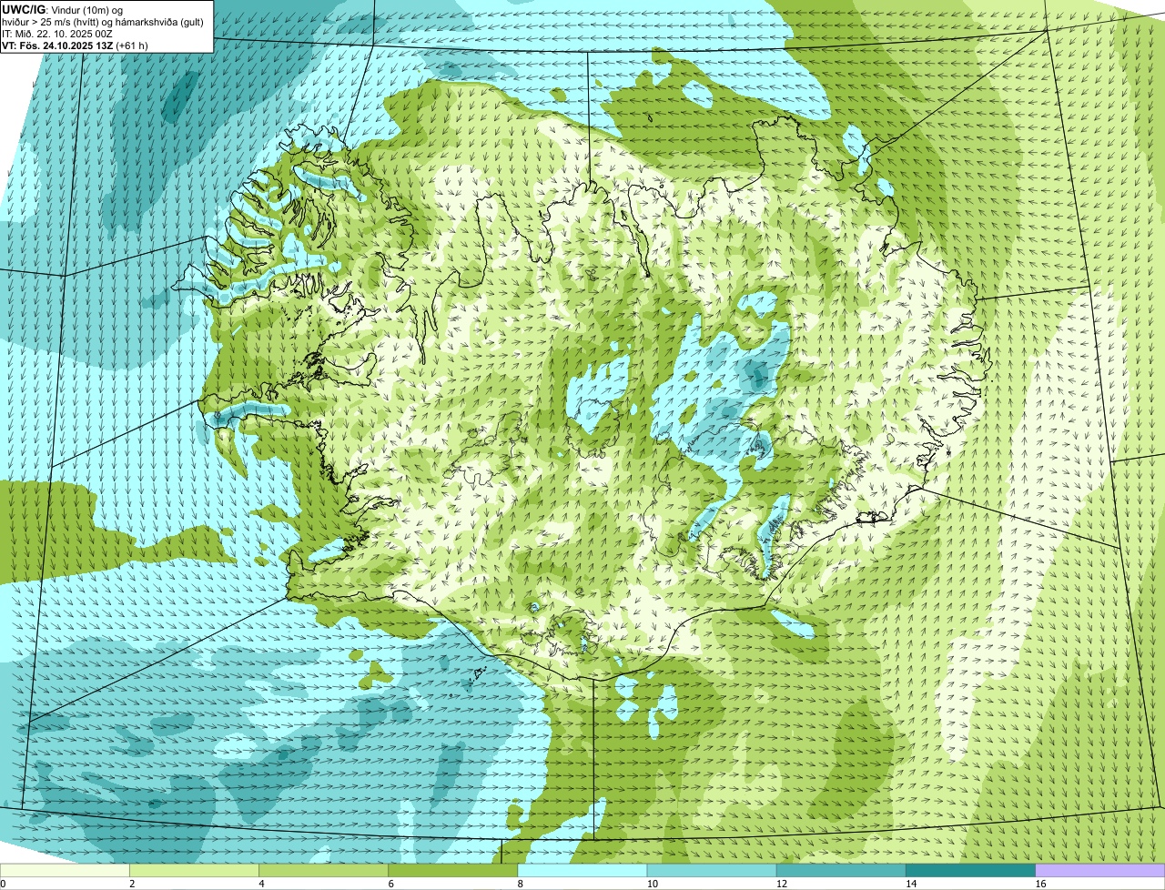Click the legend tick label "4"
This screenshot has height=890, width=1165.
click(x=261, y=884)
